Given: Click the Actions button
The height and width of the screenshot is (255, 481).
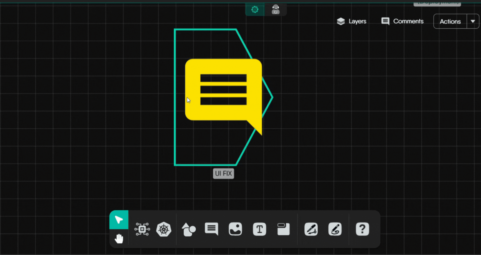Looking at the screenshot, I should pos(450,21).
